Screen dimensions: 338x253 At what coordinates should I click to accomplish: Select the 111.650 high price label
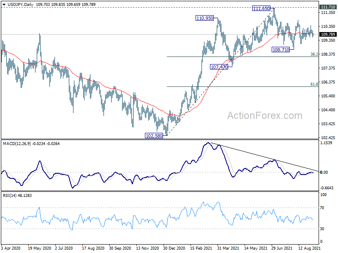point(261,8)
